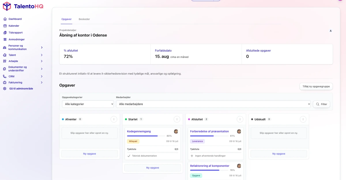
Task: Click the plus icon beside Ingen afventende handlinger
Action: pos(192,156)
